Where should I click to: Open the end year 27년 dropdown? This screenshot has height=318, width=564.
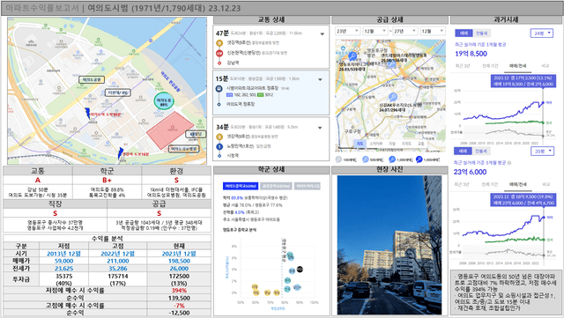pos(405,32)
